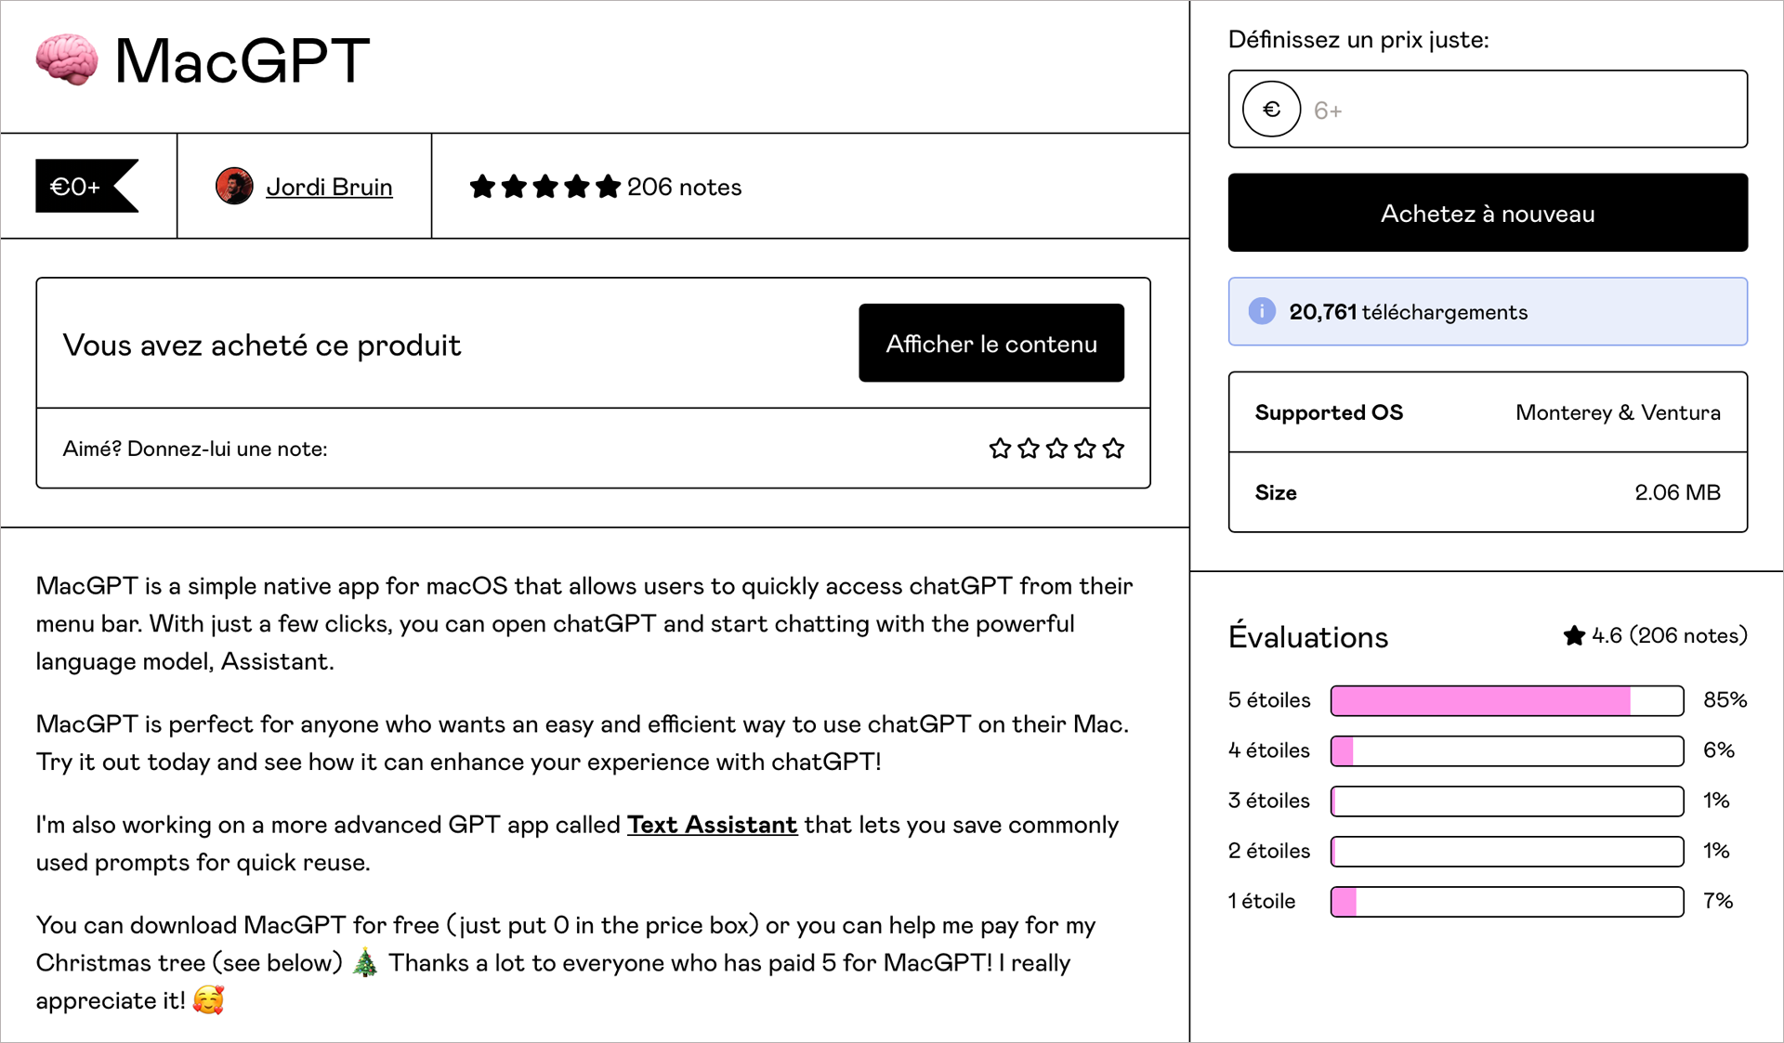Click the pink brain logo icon
1784x1043 pixels.
point(67,60)
